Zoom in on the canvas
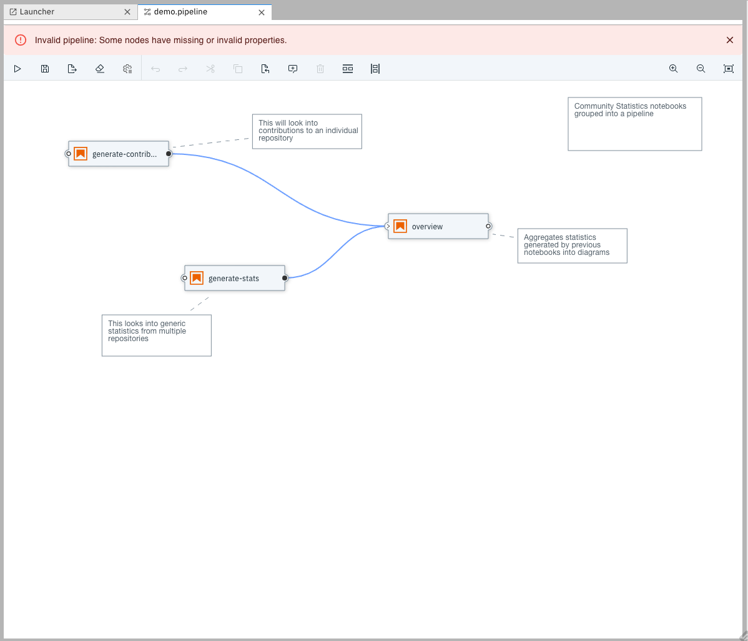The image size is (748, 641). tap(674, 69)
